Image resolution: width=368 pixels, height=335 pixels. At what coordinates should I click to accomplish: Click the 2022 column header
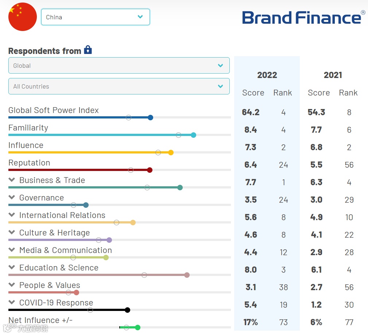click(x=267, y=75)
